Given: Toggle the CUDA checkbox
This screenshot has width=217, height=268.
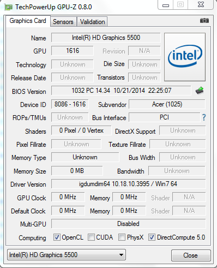Looking at the screenshot, I should point(91,237).
